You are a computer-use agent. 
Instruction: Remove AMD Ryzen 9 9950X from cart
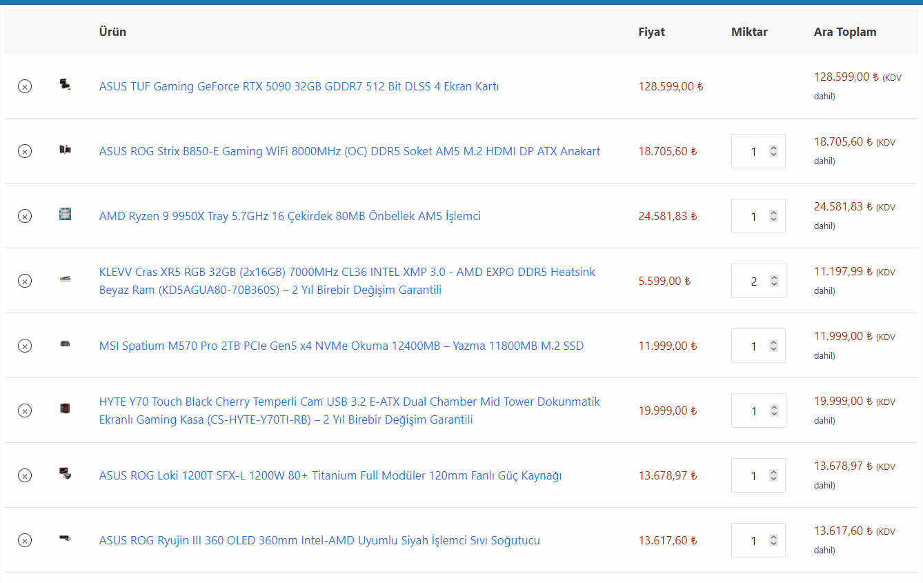click(x=25, y=216)
